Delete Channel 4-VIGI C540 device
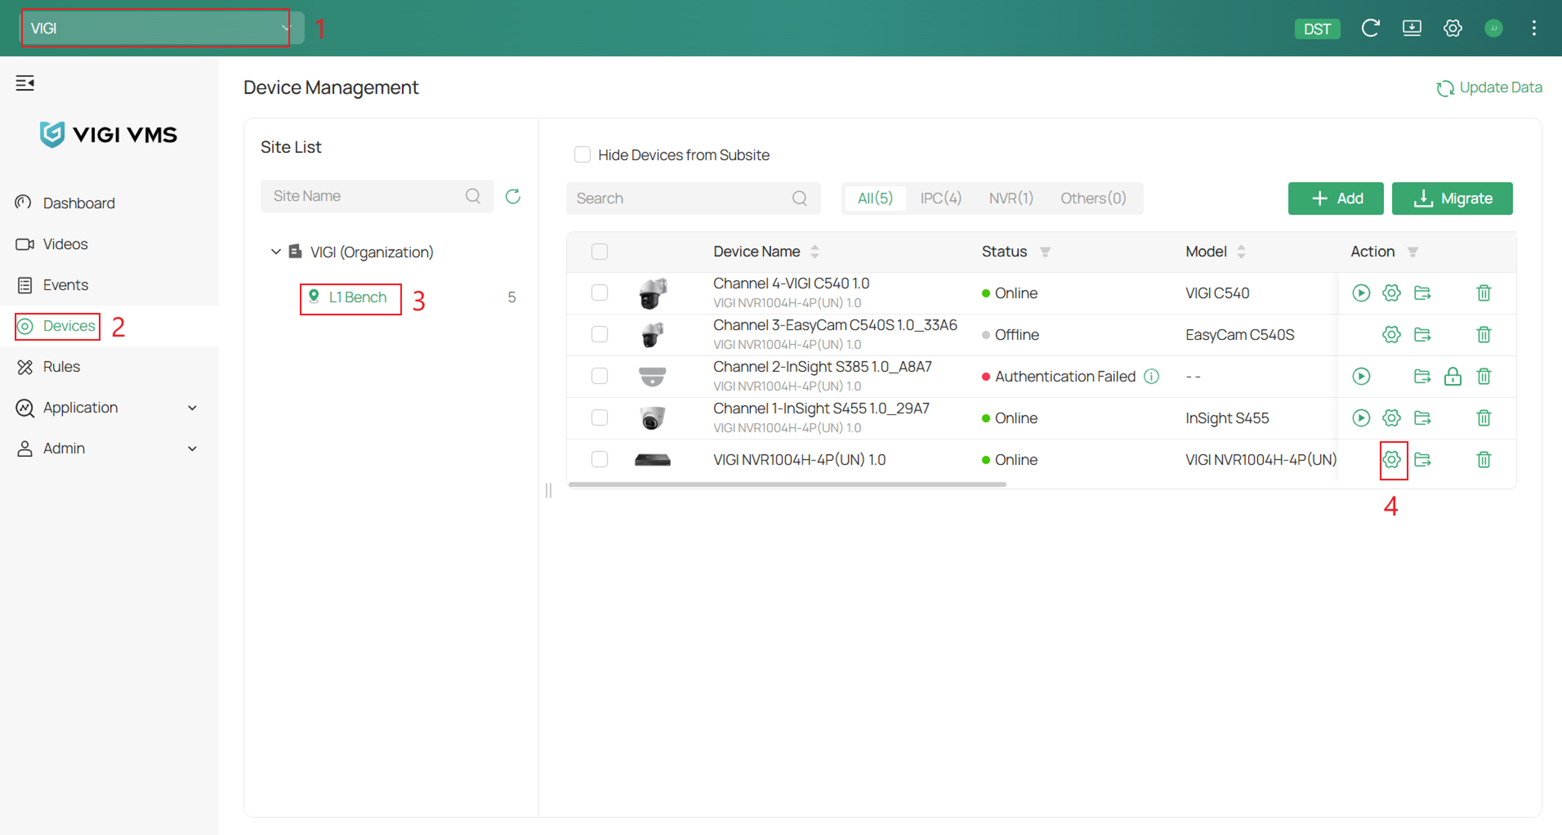Screen dimensions: 1562x835 coord(1484,293)
